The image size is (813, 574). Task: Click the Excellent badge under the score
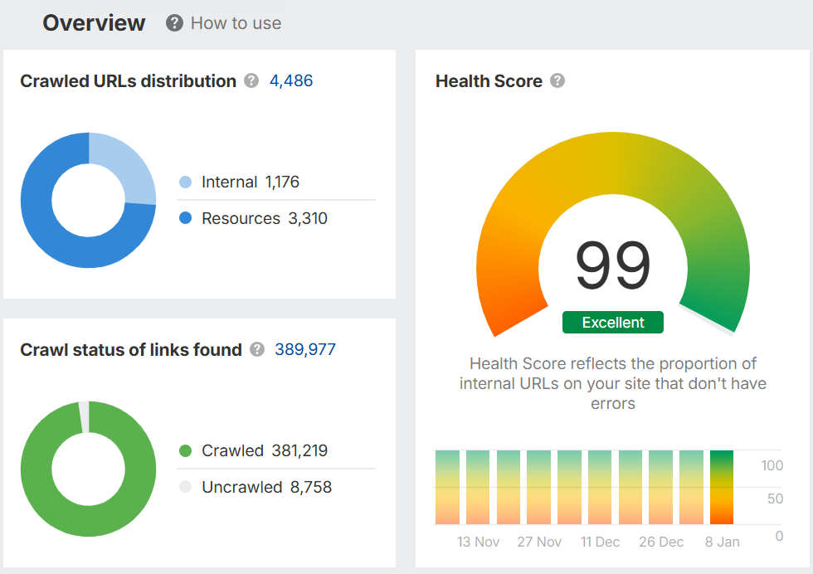[x=612, y=322]
